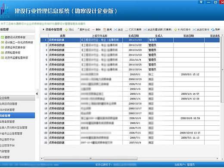
Task: Select row 5 dated 2011/11/4
Action: coord(130,60)
